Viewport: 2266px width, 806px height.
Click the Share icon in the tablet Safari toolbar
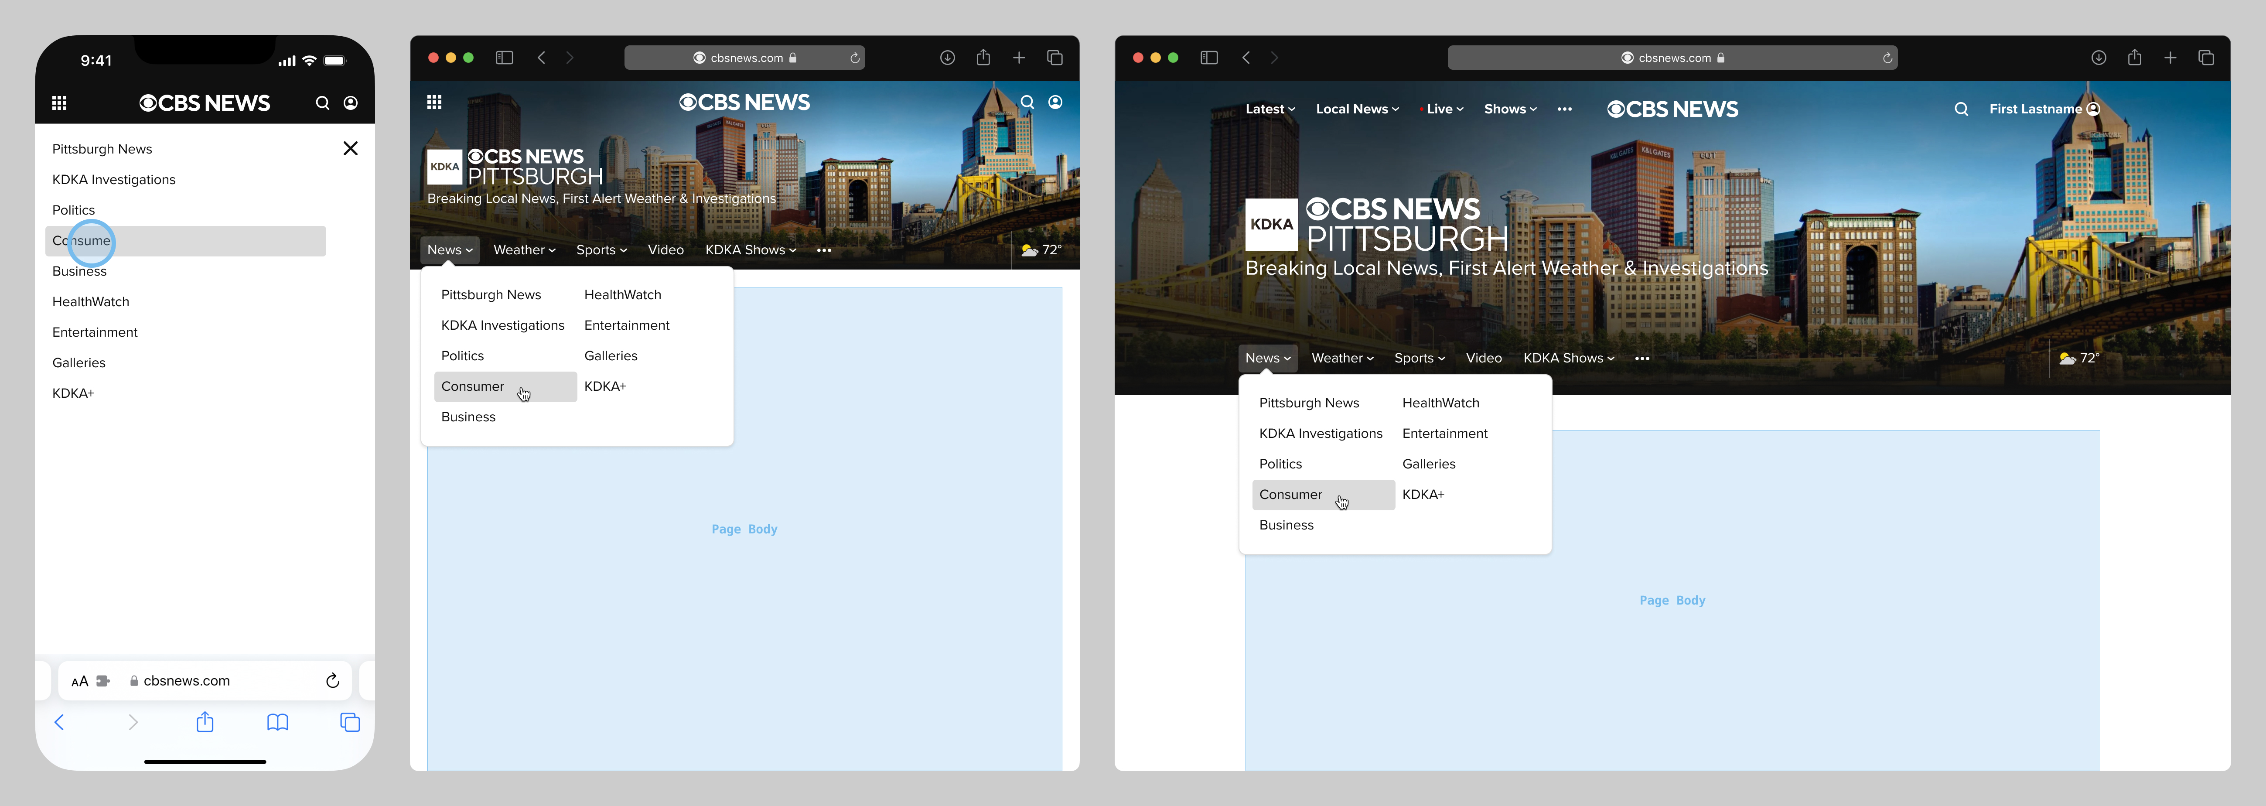983,57
